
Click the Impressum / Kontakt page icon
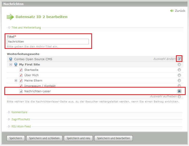[21, 86]
